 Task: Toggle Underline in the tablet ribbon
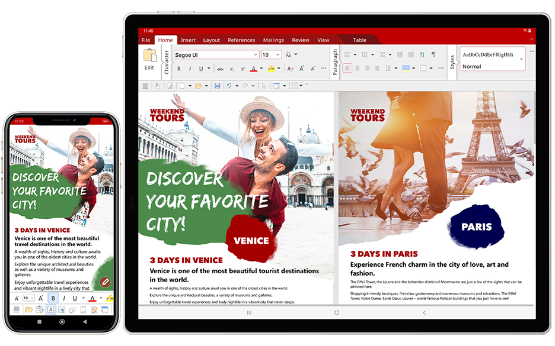(200, 69)
